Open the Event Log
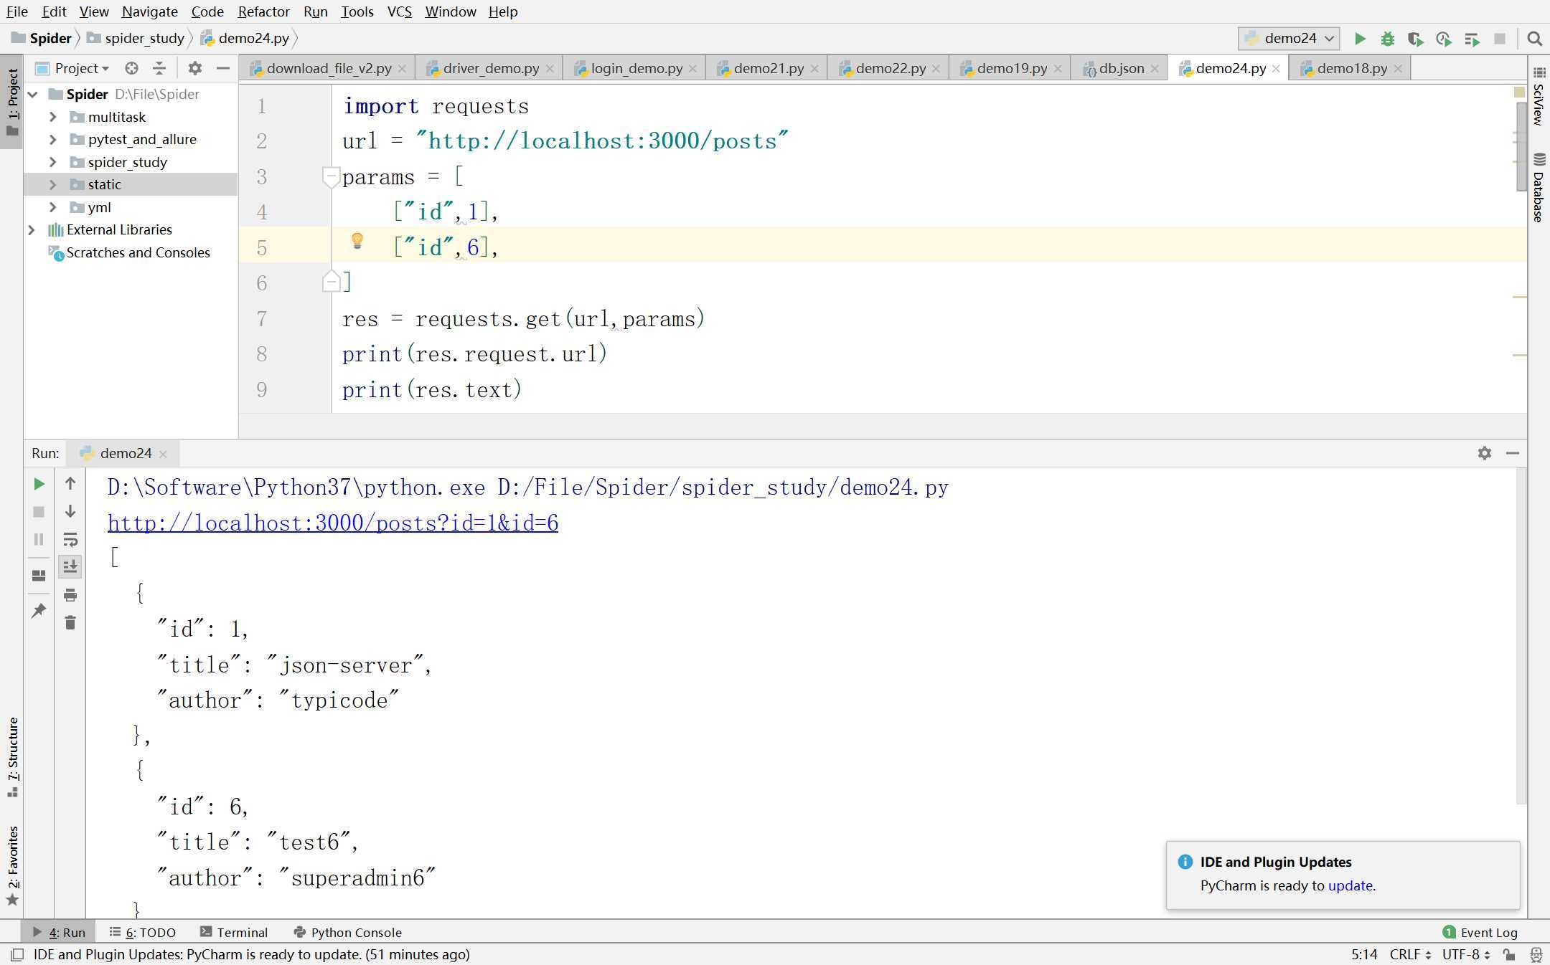Image resolution: width=1550 pixels, height=965 pixels. click(1480, 932)
